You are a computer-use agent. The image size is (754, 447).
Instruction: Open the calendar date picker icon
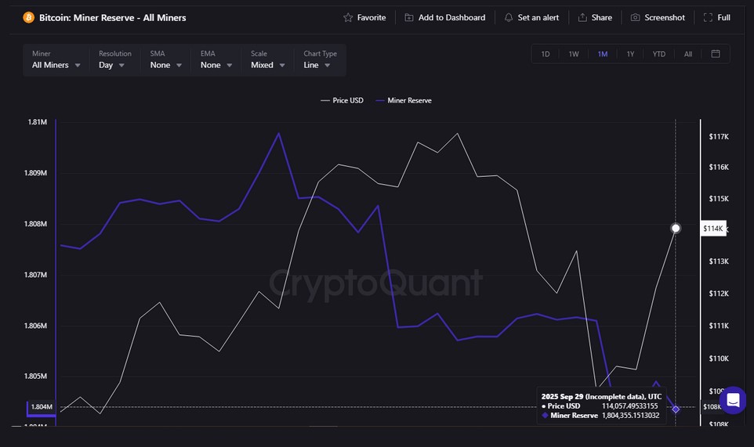pos(716,54)
